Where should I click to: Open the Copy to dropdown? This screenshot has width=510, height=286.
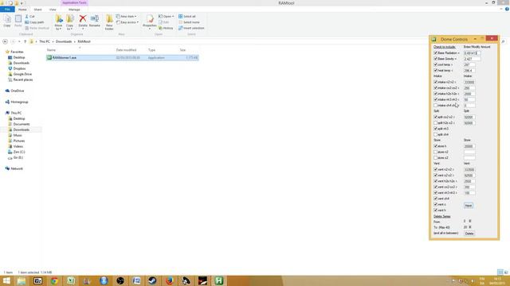coord(69,23)
